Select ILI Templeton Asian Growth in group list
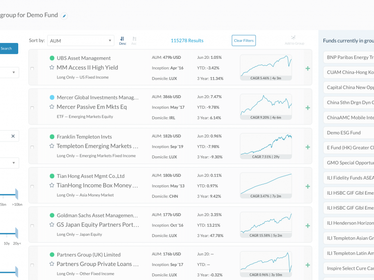This screenshot has height=280, width=374. tap(349, 238)
